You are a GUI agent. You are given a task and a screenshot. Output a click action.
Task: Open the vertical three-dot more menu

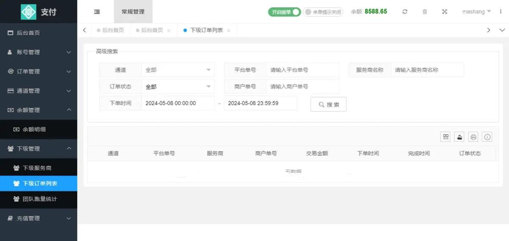pos(501,12)
